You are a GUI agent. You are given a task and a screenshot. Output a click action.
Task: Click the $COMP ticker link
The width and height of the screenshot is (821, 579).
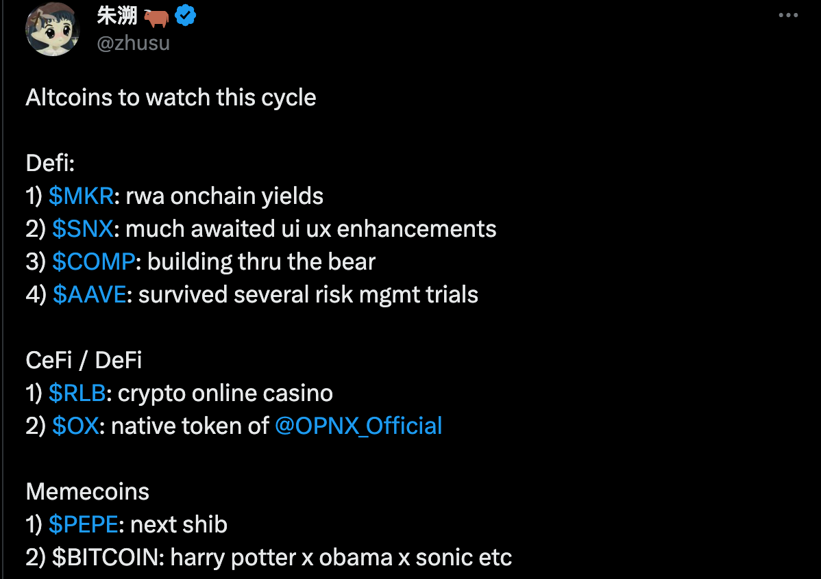(x=94, y=261)
